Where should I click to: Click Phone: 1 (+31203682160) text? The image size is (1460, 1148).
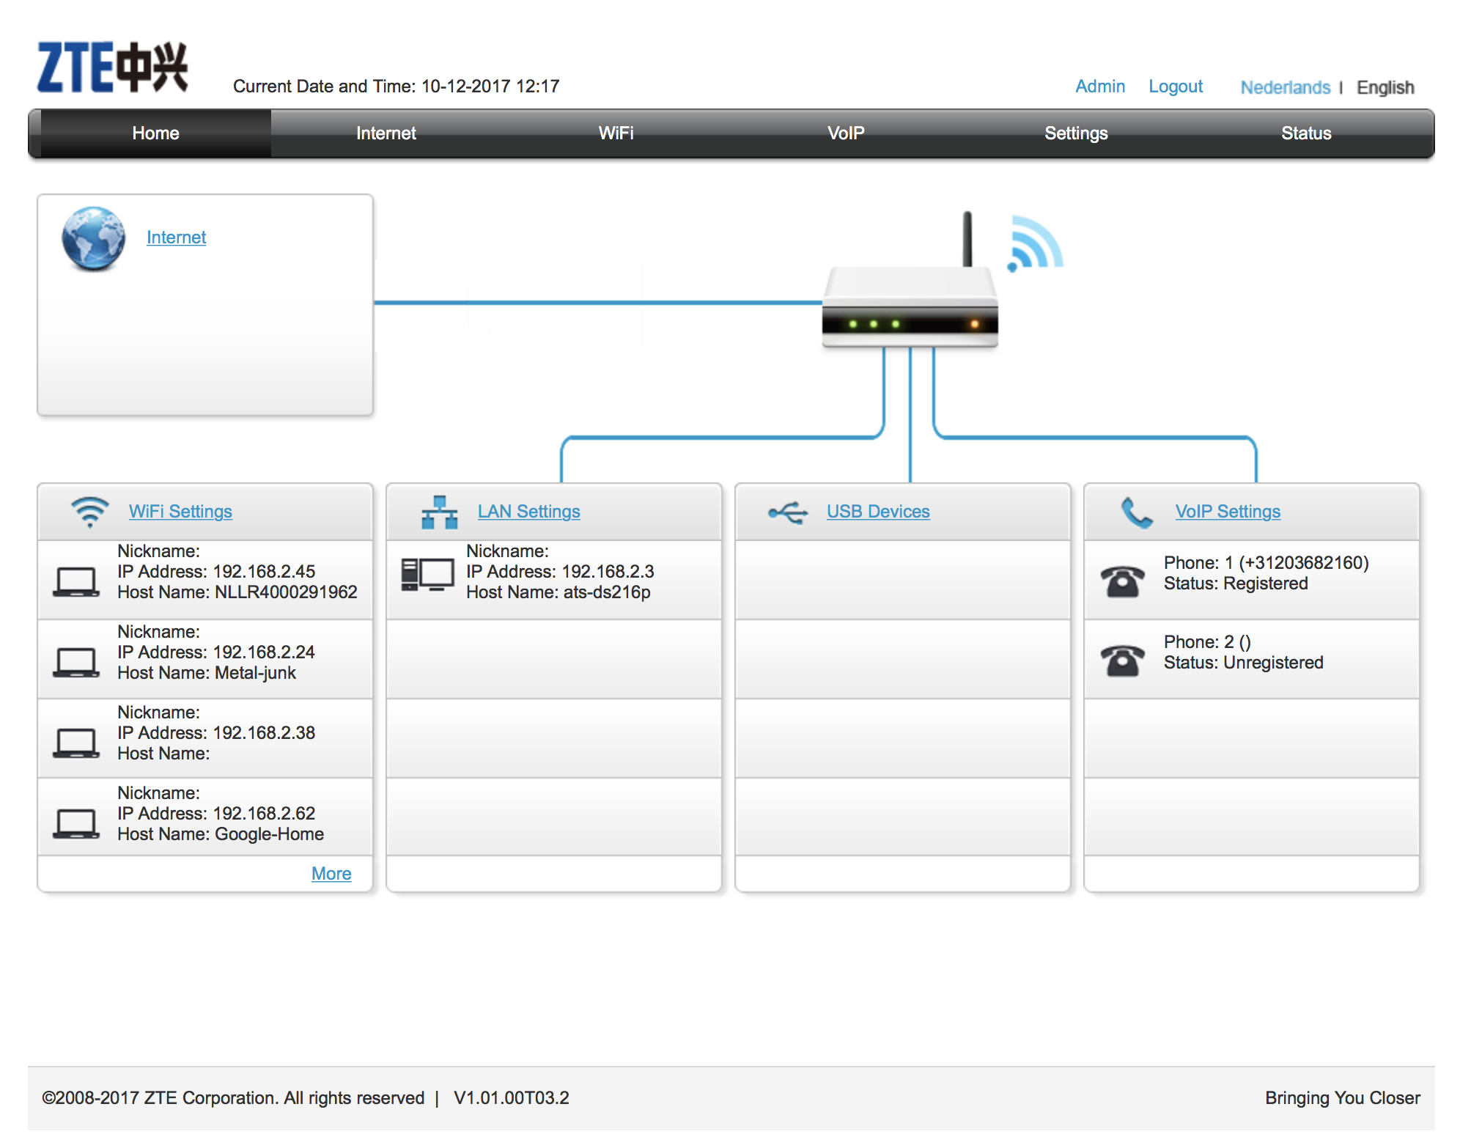coord(1267,563)
